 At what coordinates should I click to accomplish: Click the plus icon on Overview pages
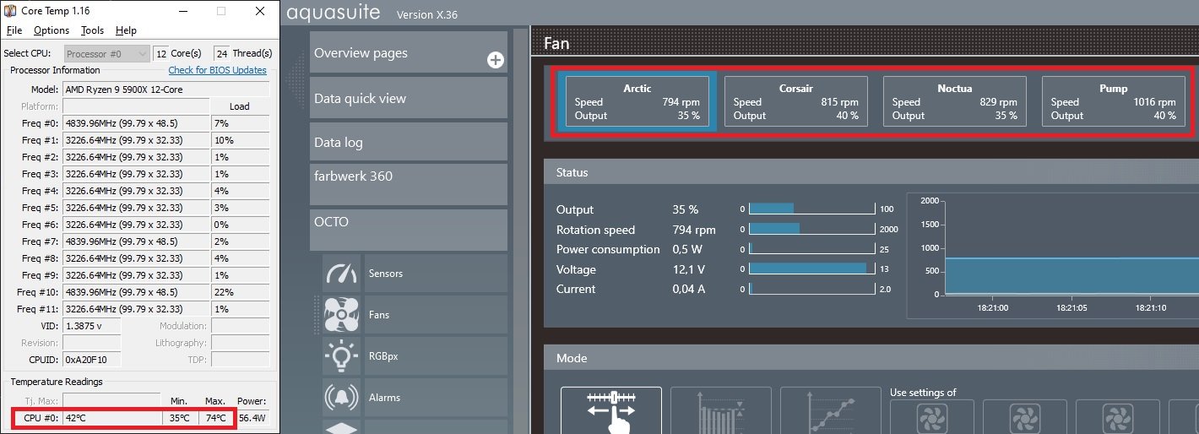(496, 60)
